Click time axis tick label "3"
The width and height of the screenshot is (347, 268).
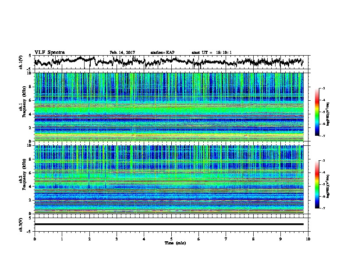click(117, 239)
